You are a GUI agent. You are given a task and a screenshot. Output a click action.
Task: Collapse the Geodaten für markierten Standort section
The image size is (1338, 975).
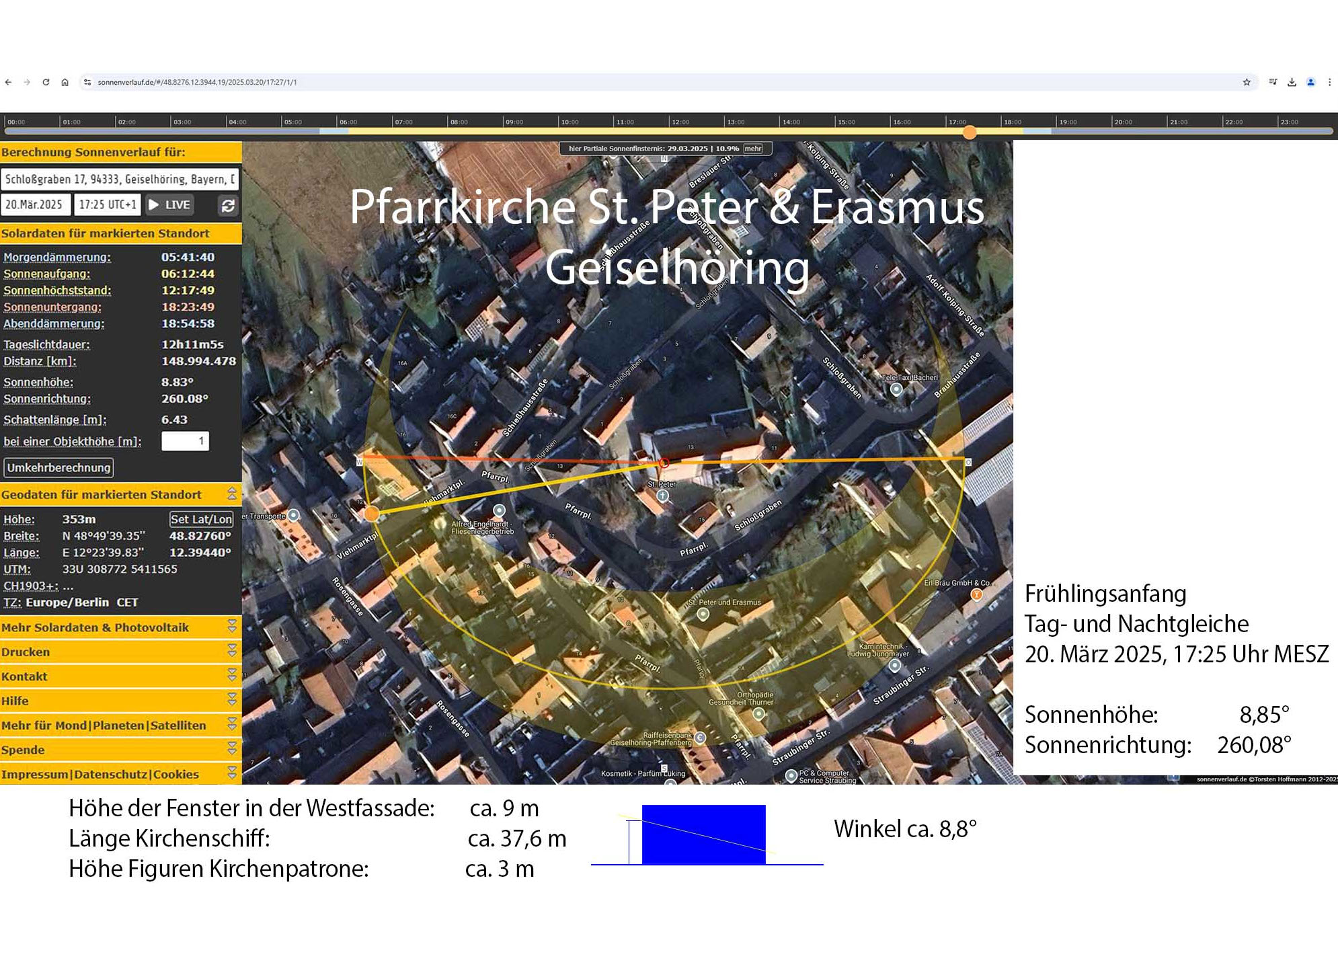coord(232,494)
